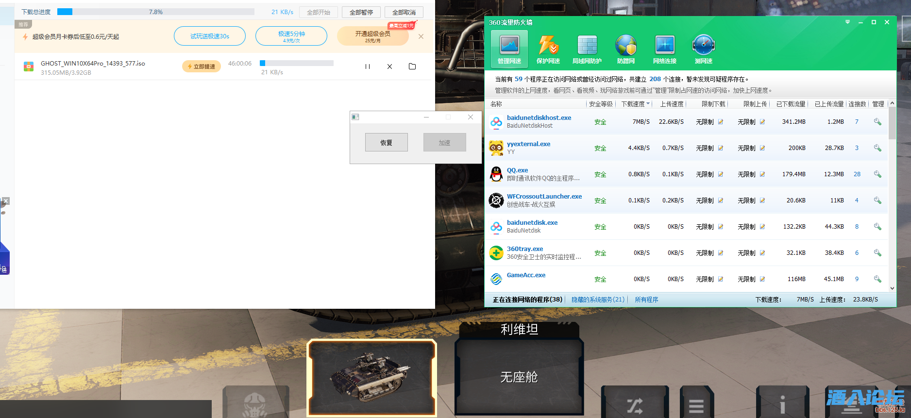This screenshot has height=418, width=911.
Task: Launch the 测网速 speed test icon
Action: pos(703,49)
